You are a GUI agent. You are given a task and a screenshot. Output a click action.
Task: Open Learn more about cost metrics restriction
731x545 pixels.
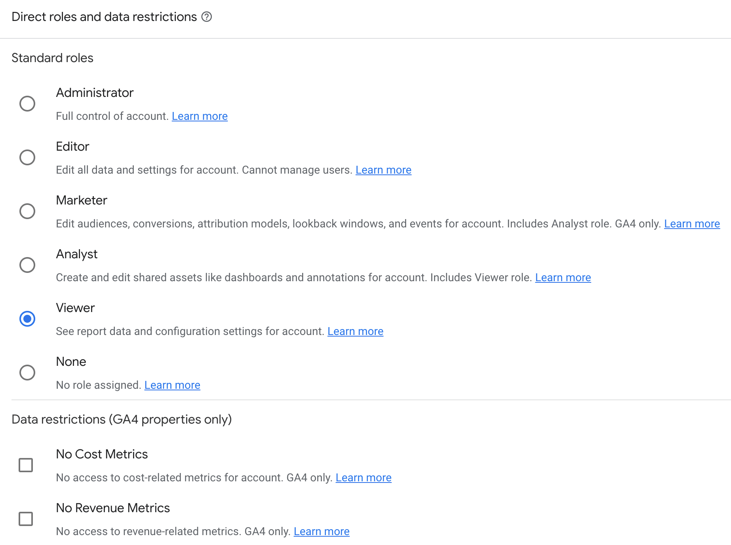363,477
